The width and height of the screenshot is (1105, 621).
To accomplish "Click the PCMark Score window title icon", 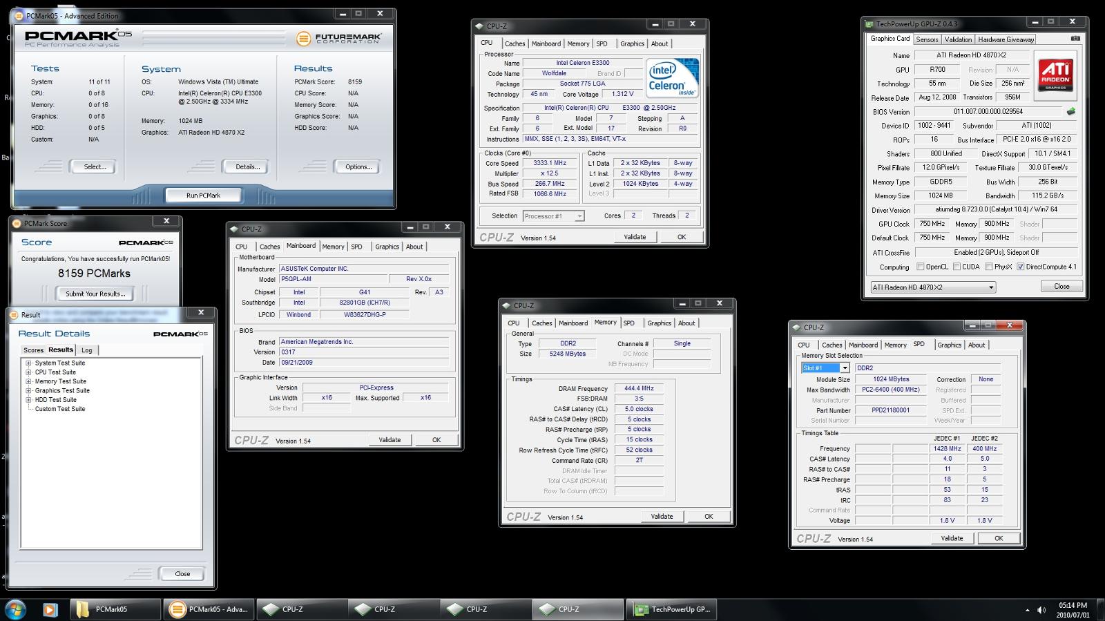I will 17,223.
